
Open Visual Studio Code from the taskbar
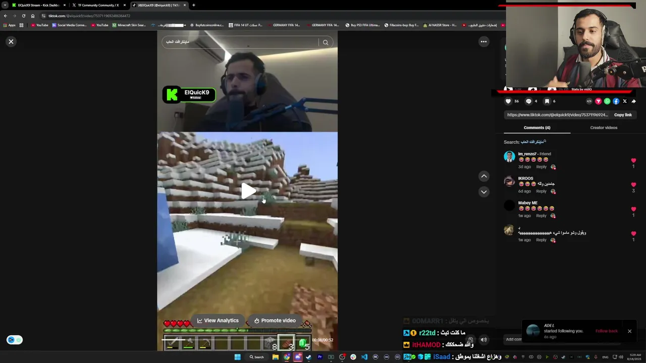364,357
